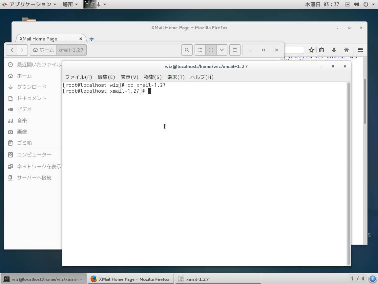Open 音楽 in sidebar
The width and height of the screenshot is (378, 284).
33,121
